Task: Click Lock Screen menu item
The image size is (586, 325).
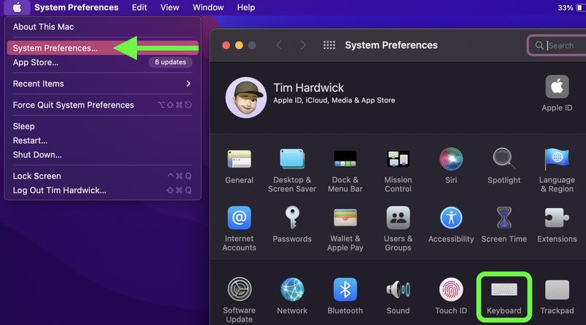Action: point(37,176)
